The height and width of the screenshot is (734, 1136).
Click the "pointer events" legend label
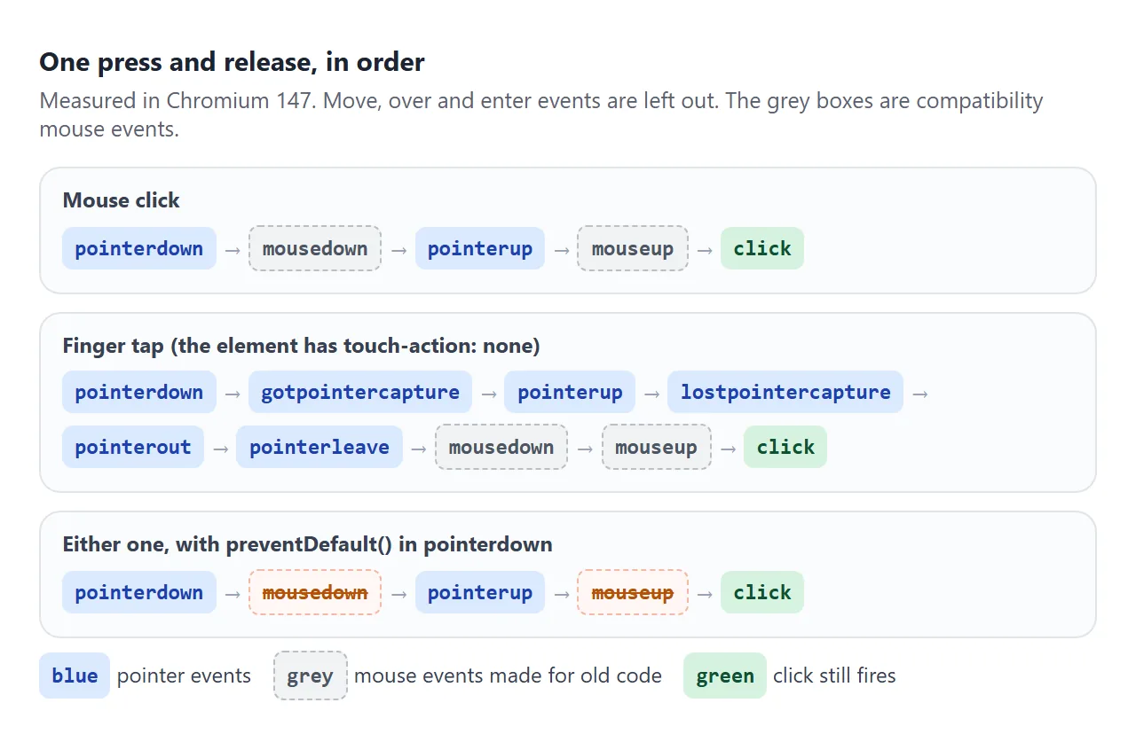184,675
